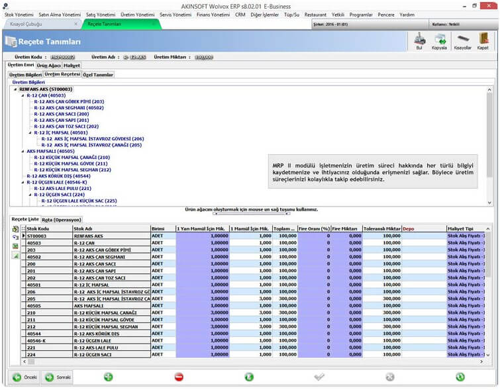
Task: Click the tree panel vertical scrollbar
Action: click(x=489, y=136)
